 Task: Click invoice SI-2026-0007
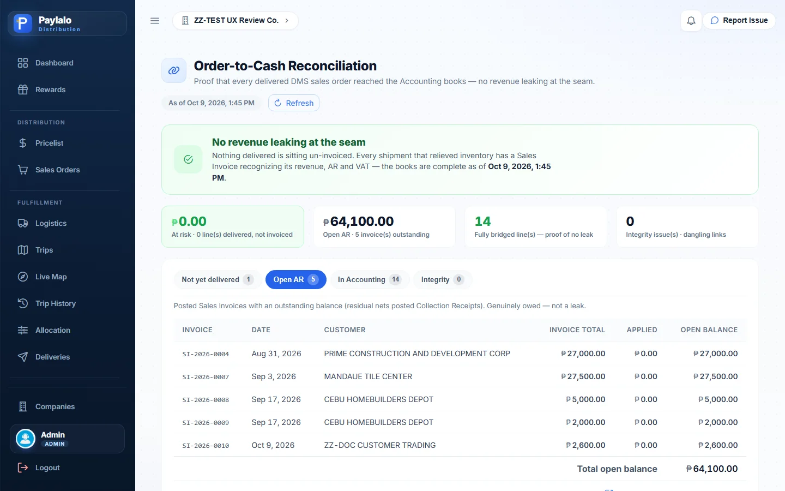coord(206,377)
